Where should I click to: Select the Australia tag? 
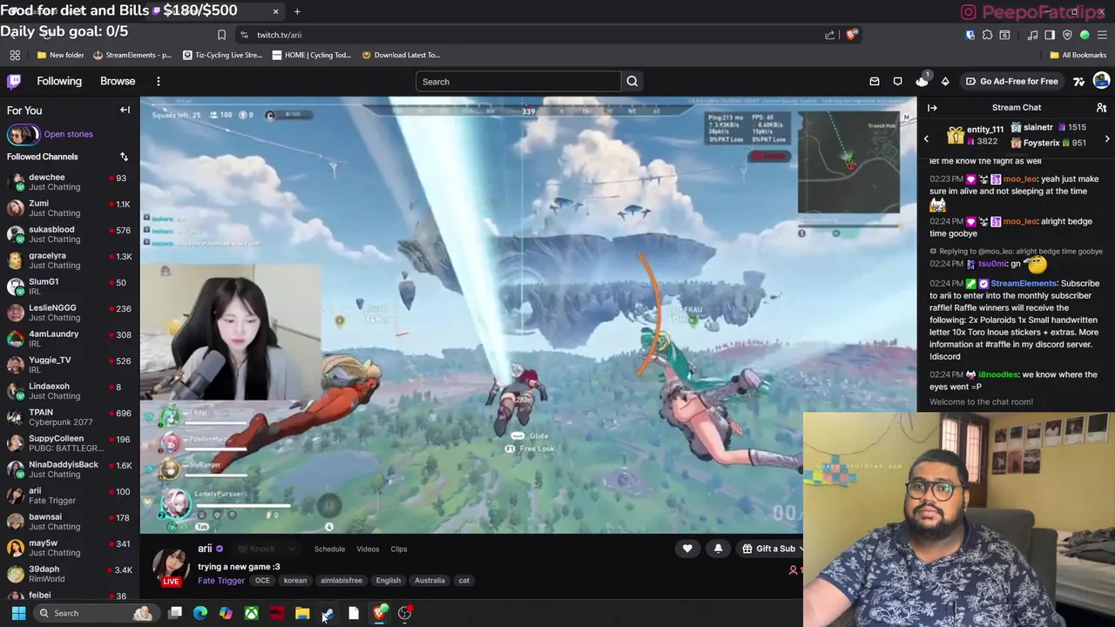[429, 581]
